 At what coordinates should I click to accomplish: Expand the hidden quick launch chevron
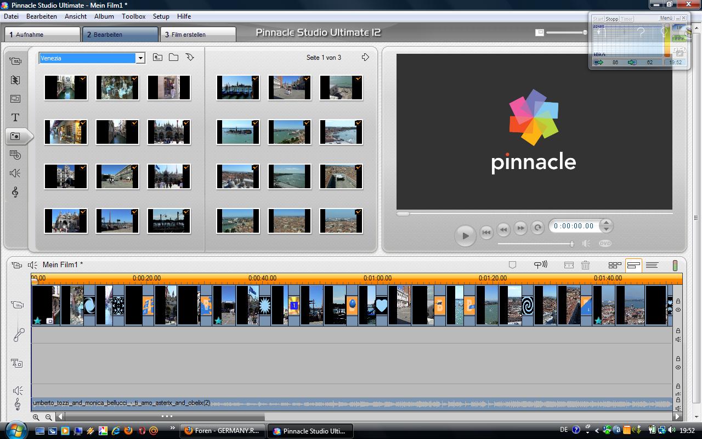[x=172, y=428]
